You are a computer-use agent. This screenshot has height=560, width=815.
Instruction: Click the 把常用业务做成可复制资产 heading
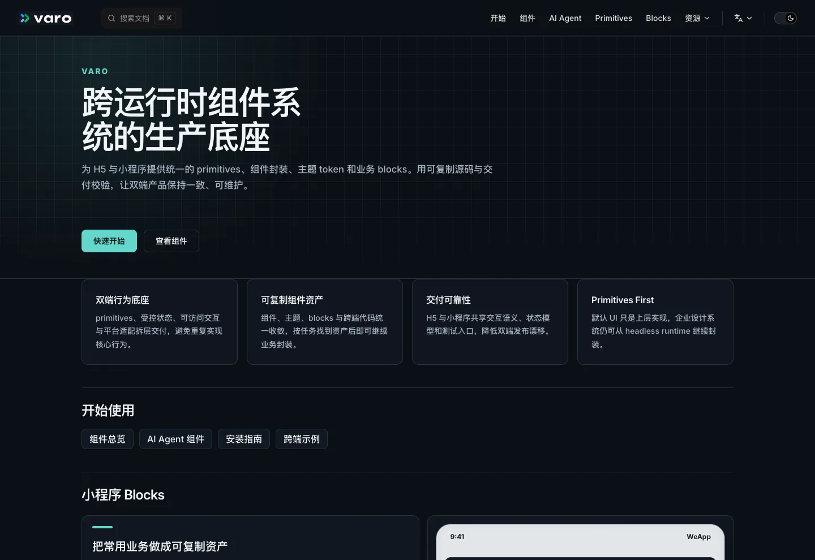click(160, 546)
